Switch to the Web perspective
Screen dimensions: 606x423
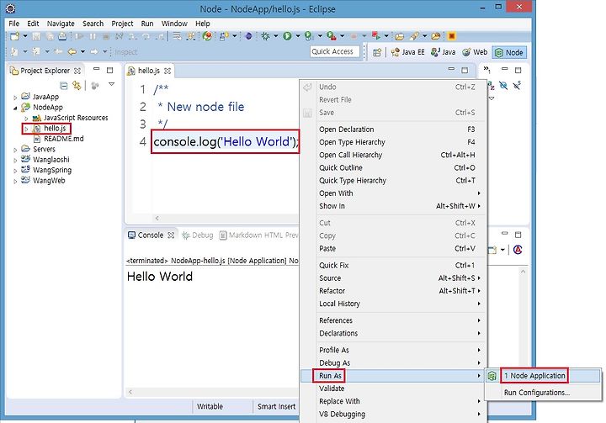point(475,52)
